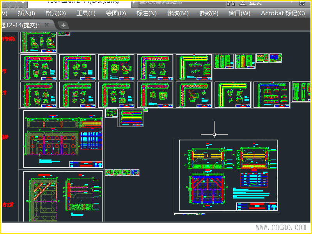Select the large drawing sheet at bottom right
The image size is (312, 234).
coord(228,175)
